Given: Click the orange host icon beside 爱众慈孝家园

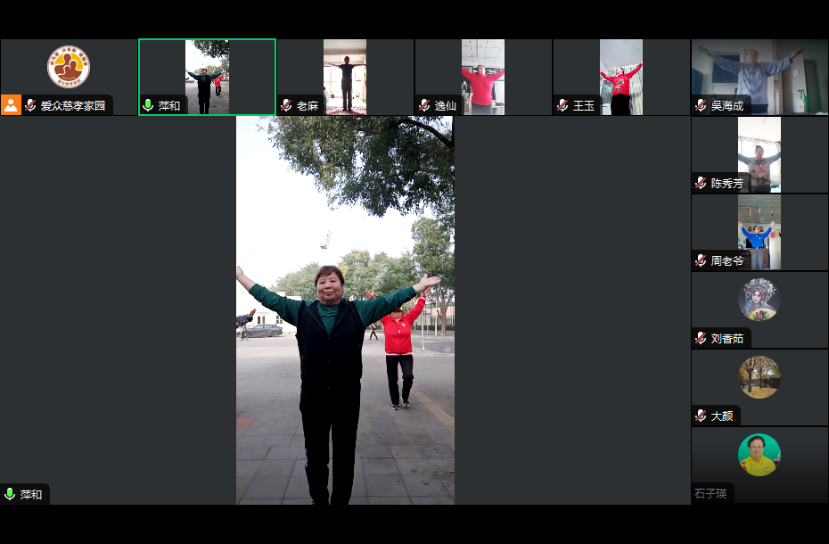Looking at the screenshot, I should coord(11,105).
